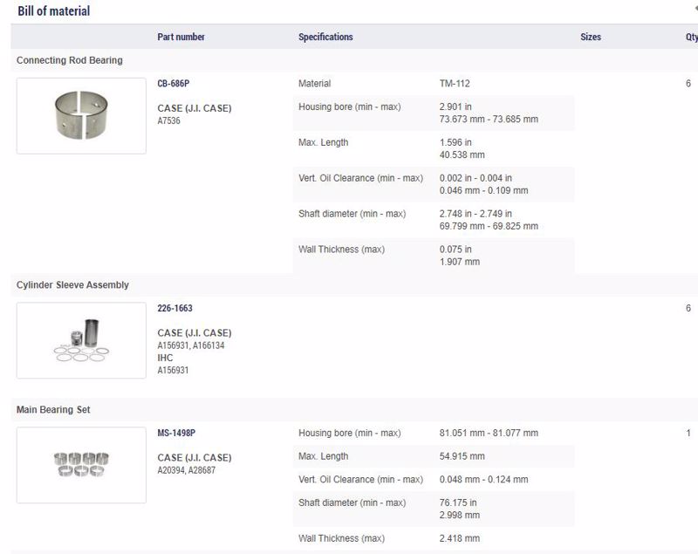The image size is (698, 554).
Task: Select the Specifications column header
Action: tap(325, 37)
